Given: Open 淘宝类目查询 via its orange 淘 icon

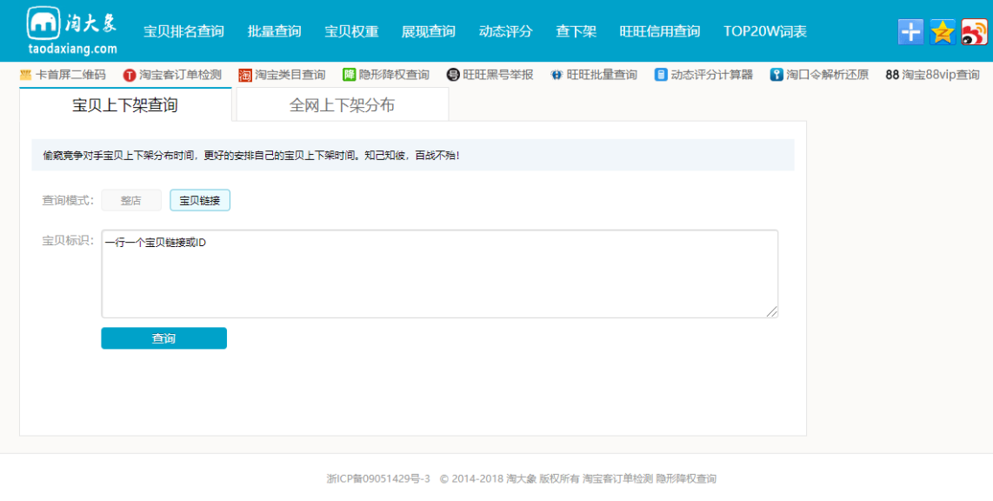Looking at the screenshot, I should [246, 74].
